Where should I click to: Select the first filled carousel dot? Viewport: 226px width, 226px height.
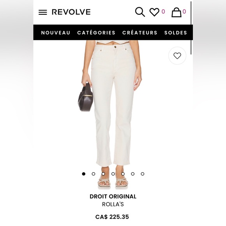(84, 174)
